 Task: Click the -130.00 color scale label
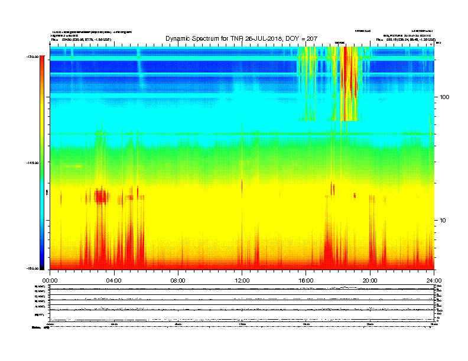(x=32, y=57)
